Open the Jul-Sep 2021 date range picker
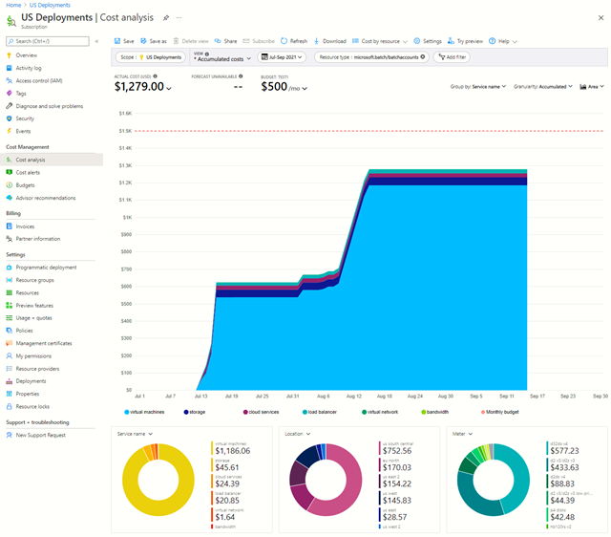This screenshot has width=611, height=537. tap(284, 57)
